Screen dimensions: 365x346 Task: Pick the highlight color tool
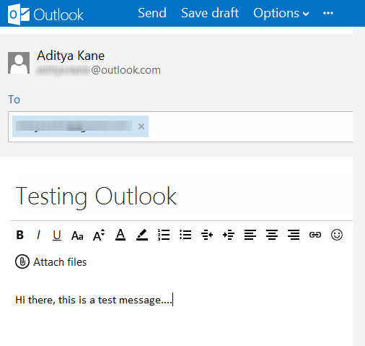coord(142,235)
